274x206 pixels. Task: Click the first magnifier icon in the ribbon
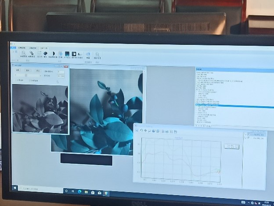coord(23,54)
